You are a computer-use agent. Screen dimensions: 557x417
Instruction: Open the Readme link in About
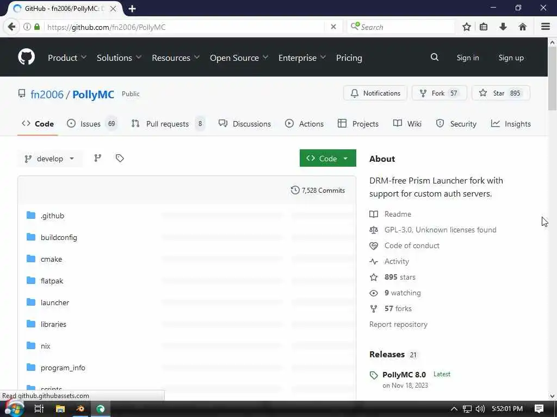pos(398,214)
